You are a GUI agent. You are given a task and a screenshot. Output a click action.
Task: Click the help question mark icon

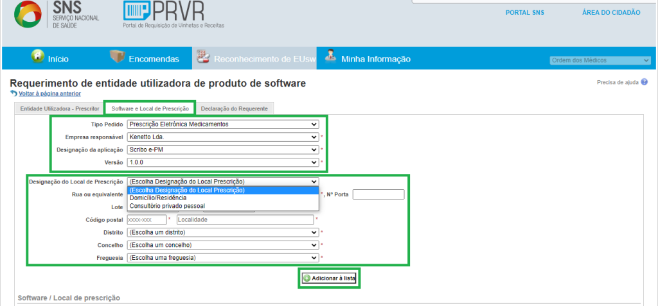(645, 82)
